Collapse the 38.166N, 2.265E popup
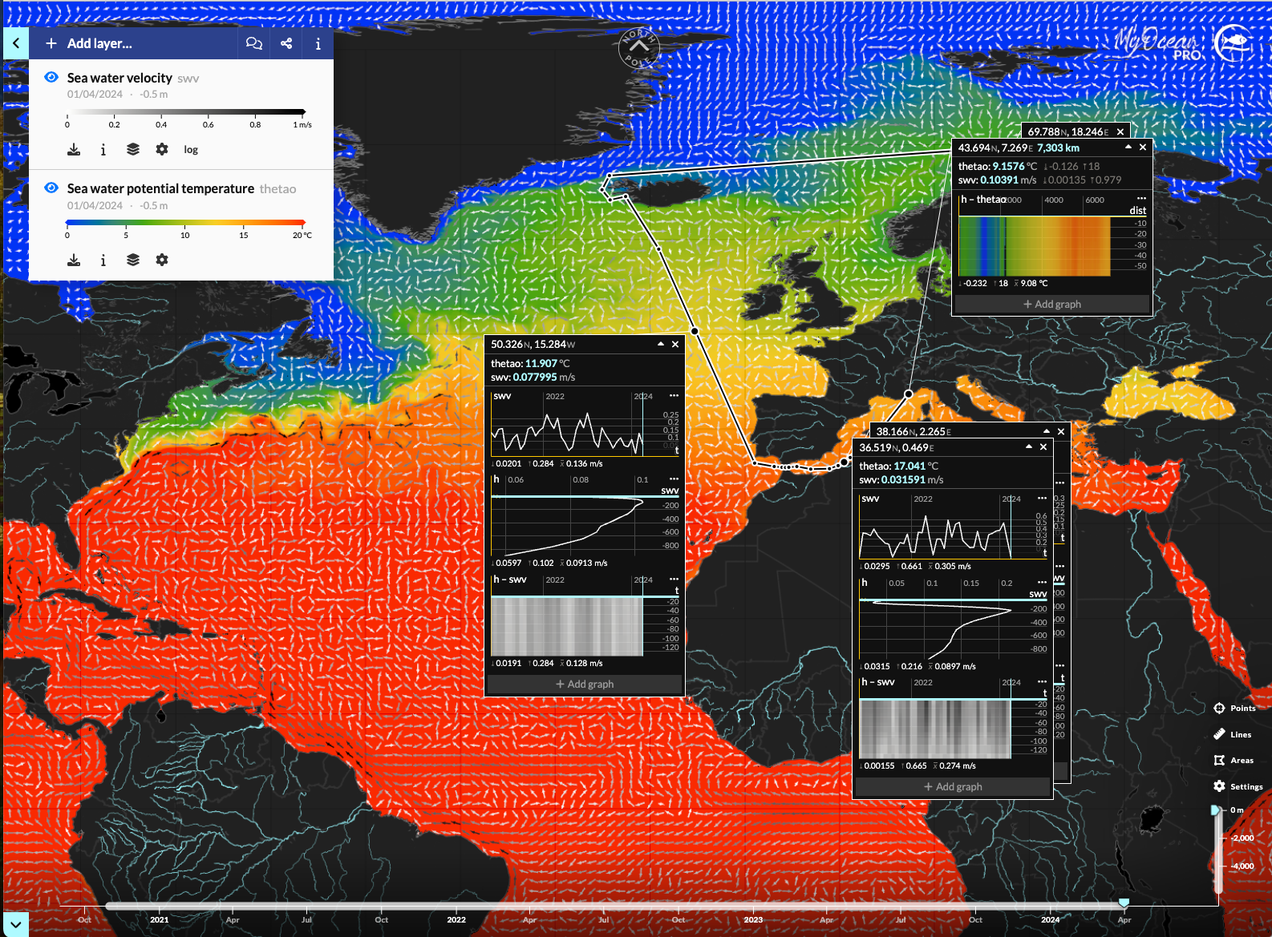 (1047, 431)
